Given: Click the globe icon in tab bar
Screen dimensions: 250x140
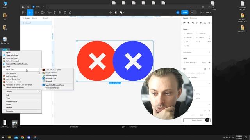Looking at the screenshot, I should point(28,7).
